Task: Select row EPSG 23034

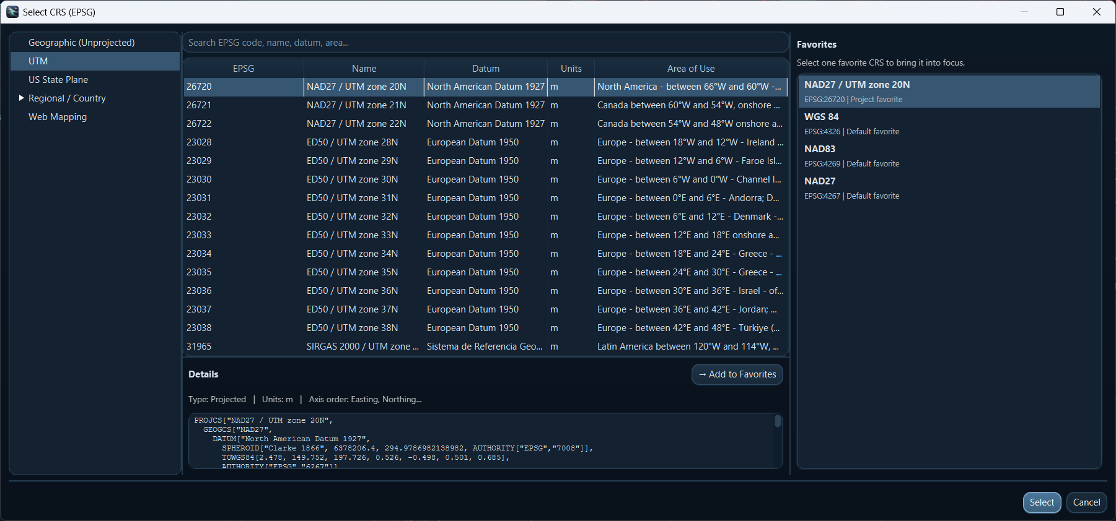Action: (486, 254)
